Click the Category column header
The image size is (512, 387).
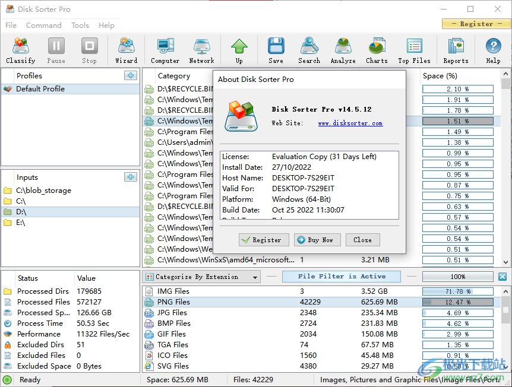[174, 76]
